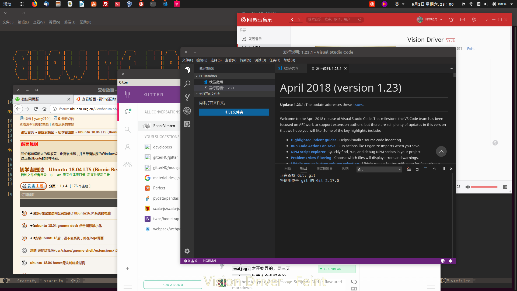The width and height of the screenshot is (517, 291).
Task: Open VS Code 调试(D) menu
Action: point(260,60)
